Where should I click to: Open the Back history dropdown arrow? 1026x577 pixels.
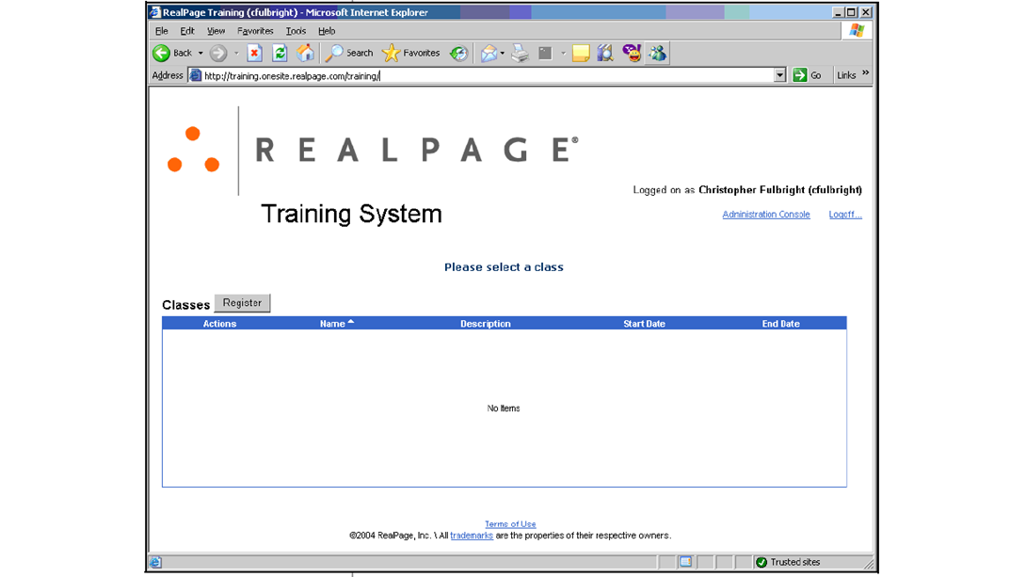coord(200,53)
